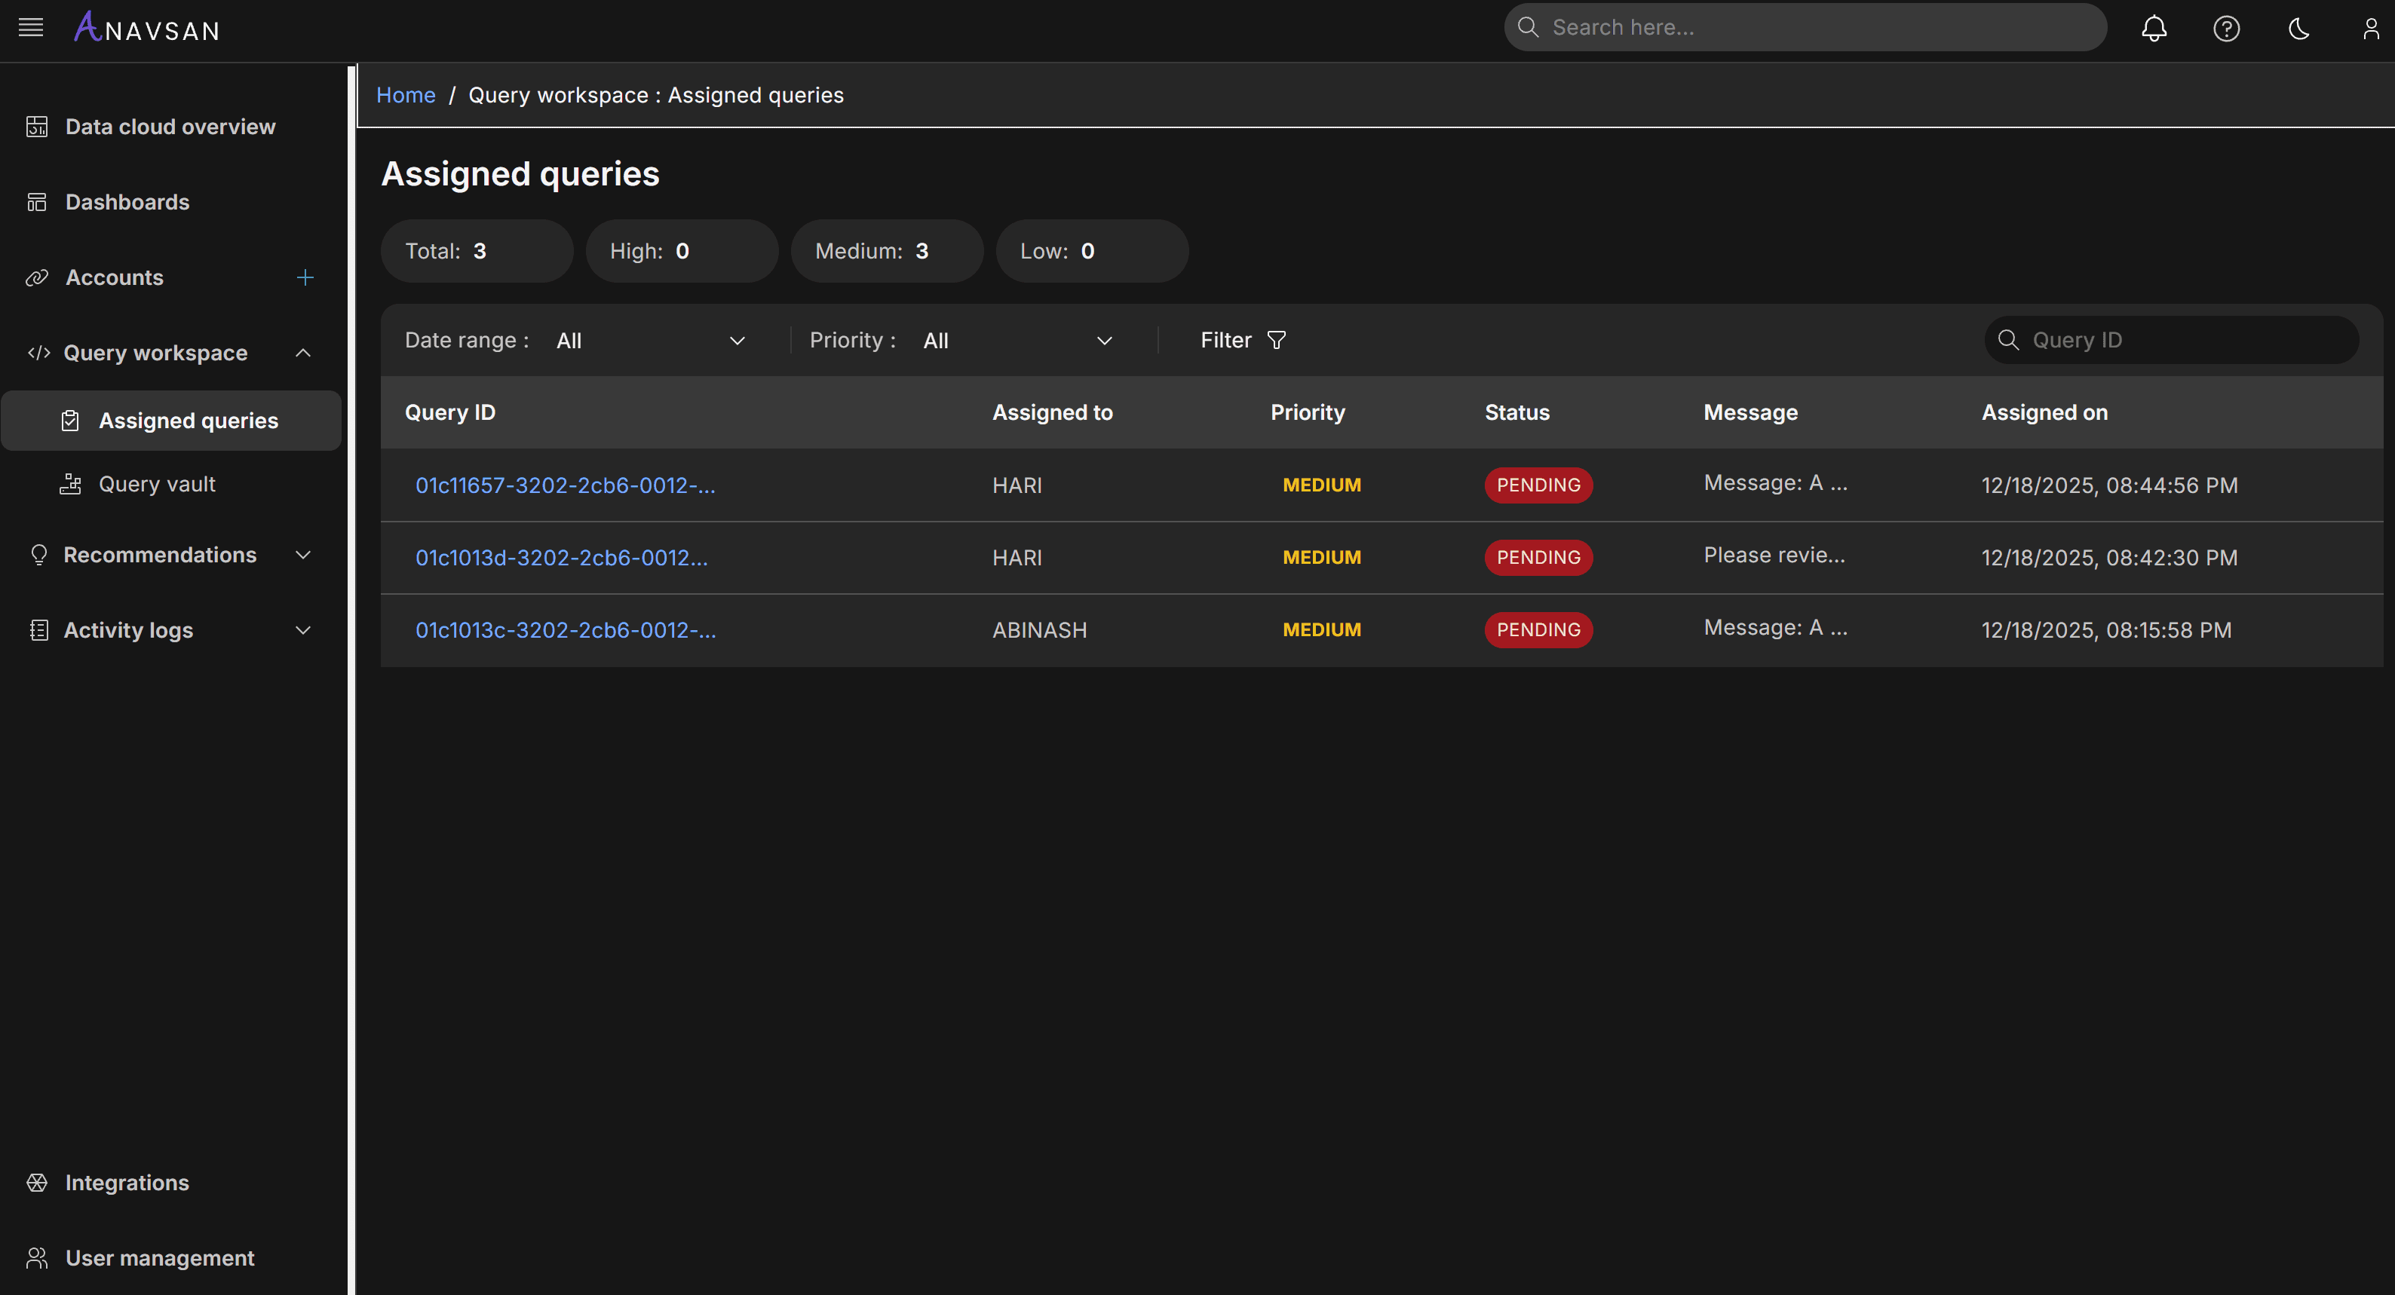
Task: Click the Anavsan logo
Action: [147, 28]
